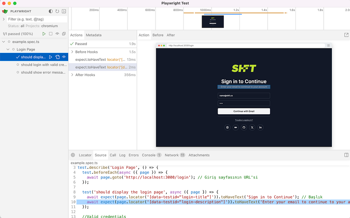Select the 2ms expect.toHaveText action
350x218 pixels.
tap(103, 67)
